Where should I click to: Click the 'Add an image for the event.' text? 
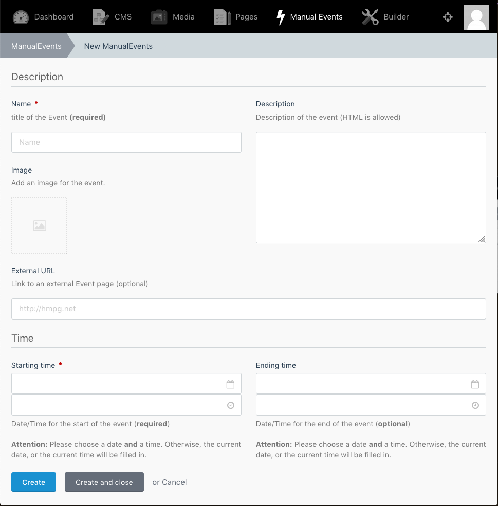pyautogui.click(x=58, y=183)
